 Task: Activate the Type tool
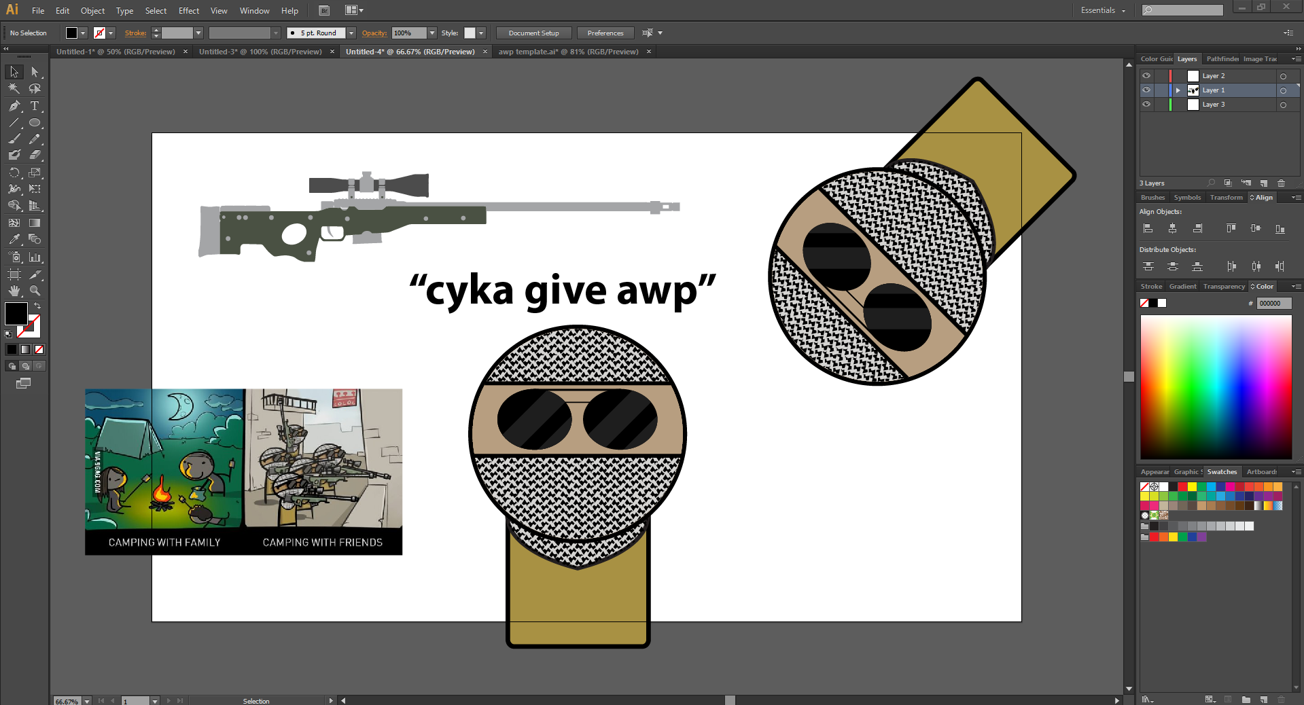[35, 106]
